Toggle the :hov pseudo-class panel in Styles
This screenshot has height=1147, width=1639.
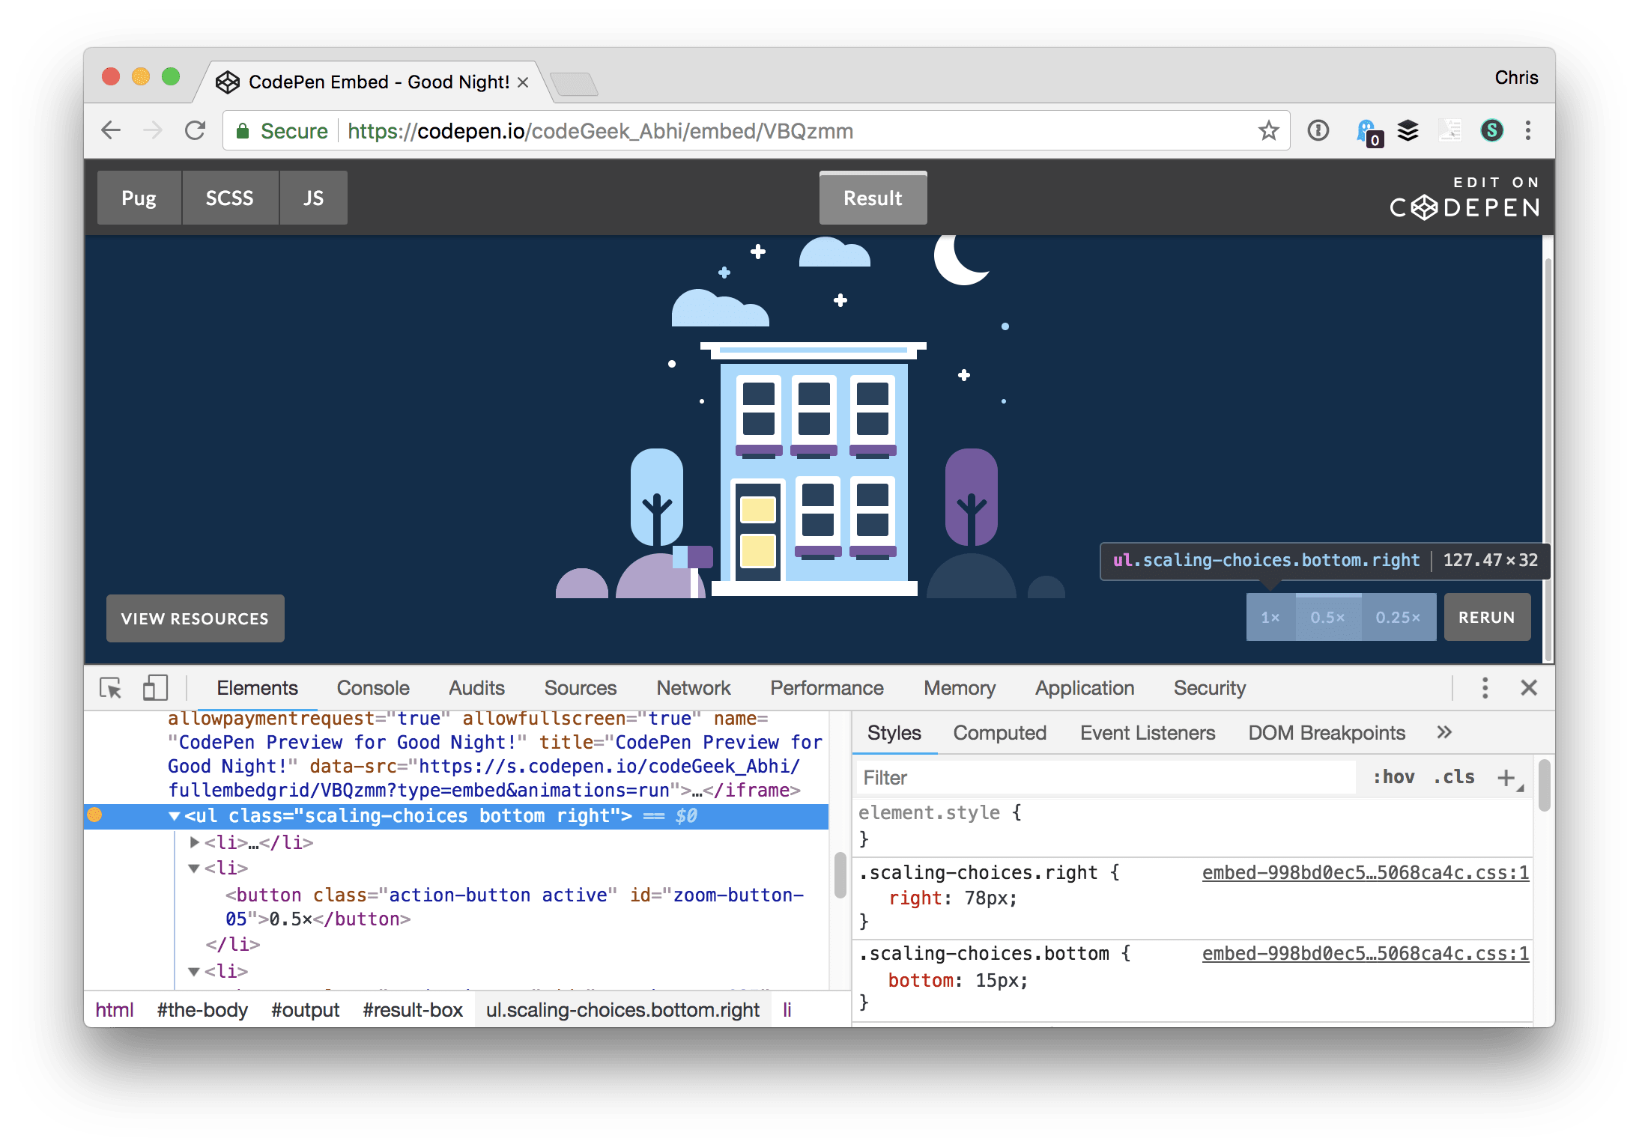[x=1393, y=777]
